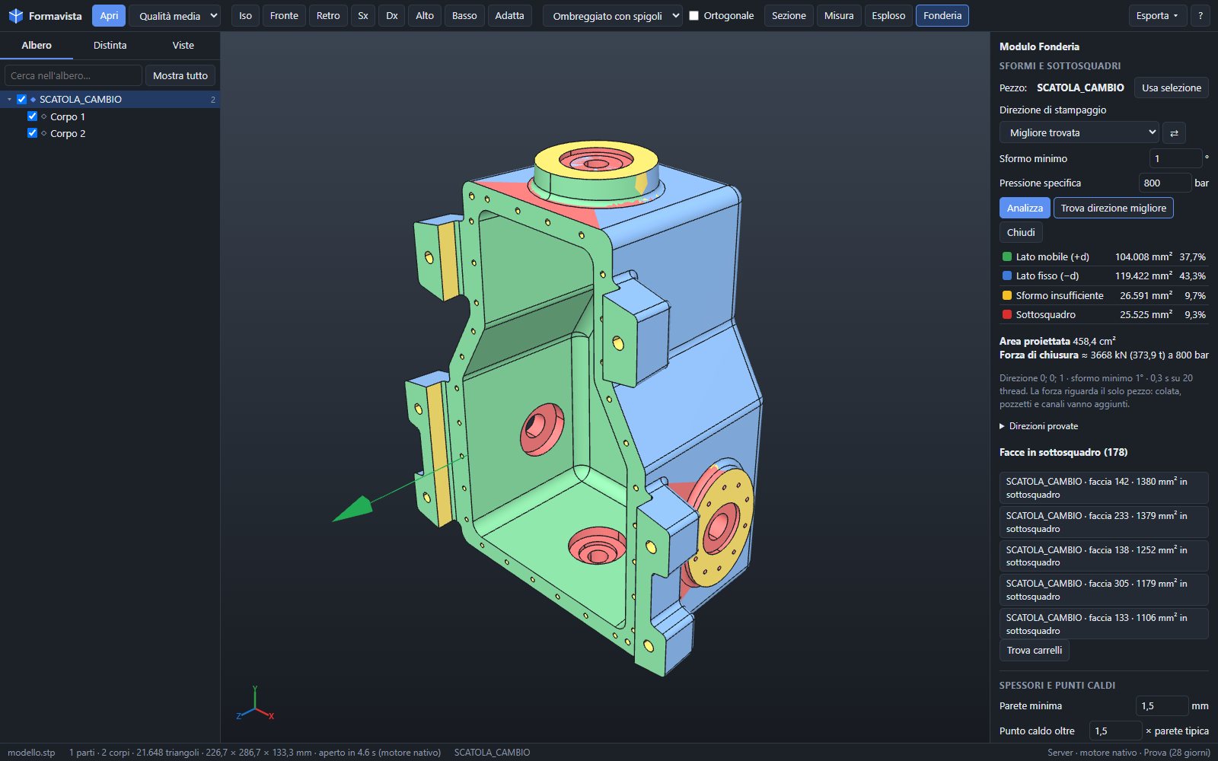Switch to the Distinta tab
Image resolution: width=1218 pixels, height=761 pixels.
pos(110,46)
